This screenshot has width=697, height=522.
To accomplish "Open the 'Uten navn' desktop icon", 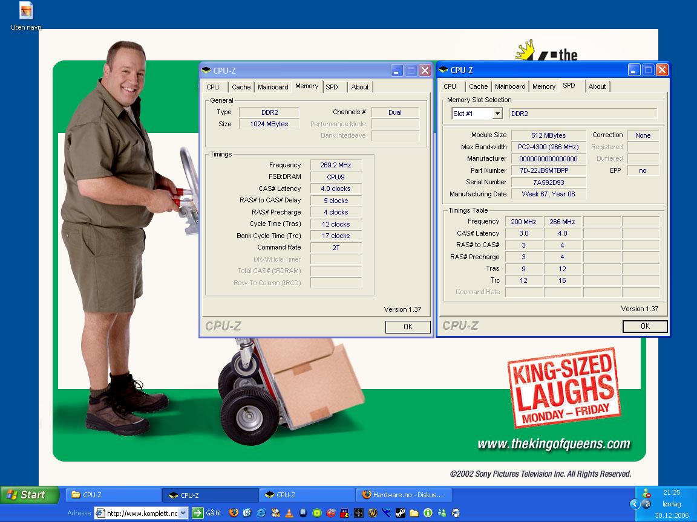I will click(x=26, y=16).
